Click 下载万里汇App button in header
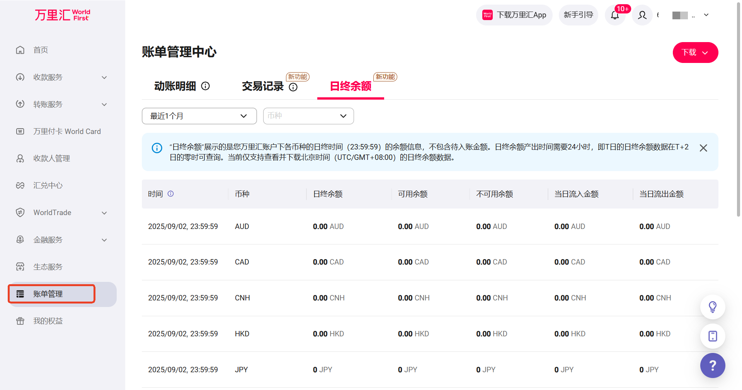Image resolution: width=742 pixels, height=390 pixels. click(514, 15)
